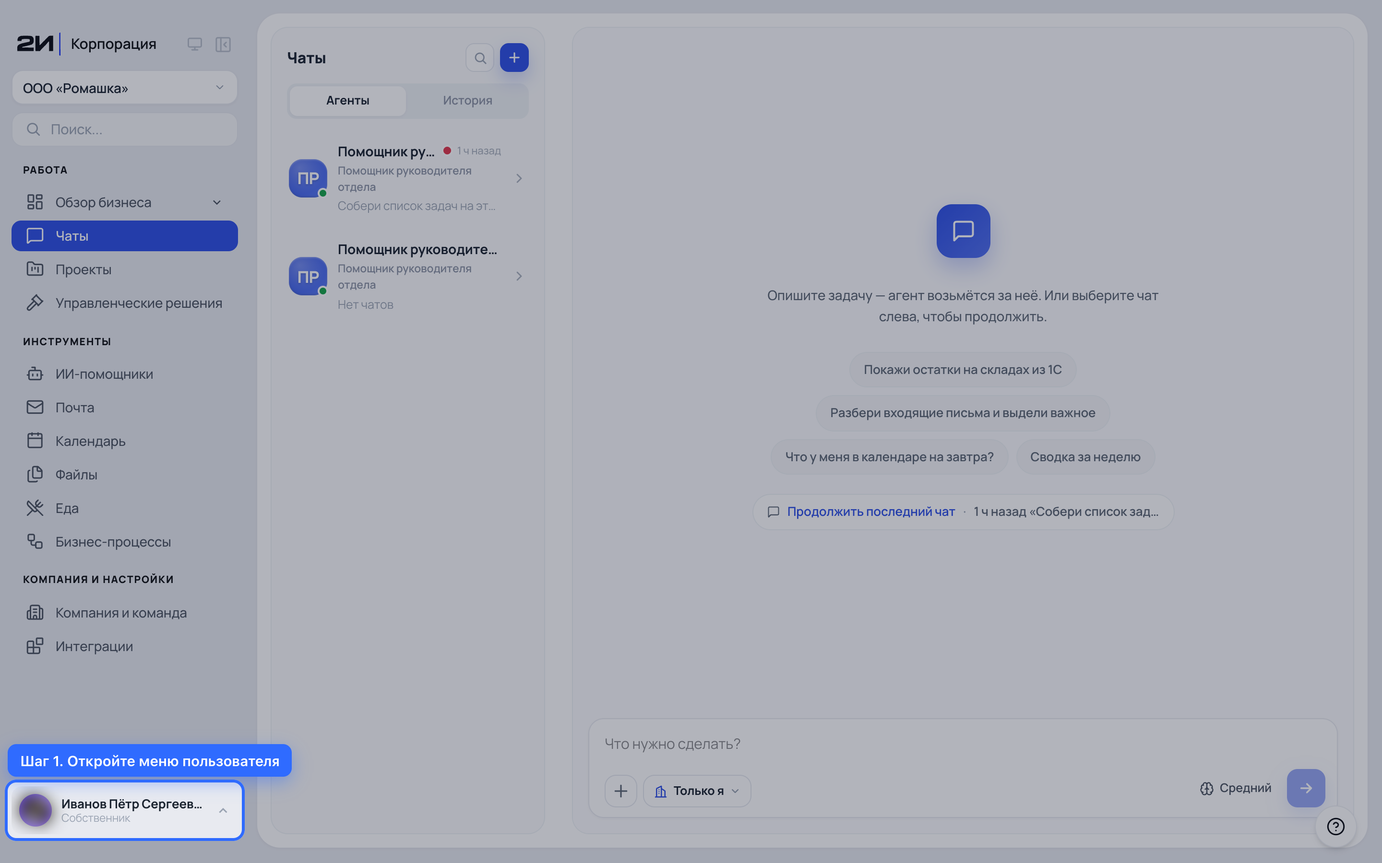
Task: Open Интеграции page
Action: click(x=124, y=646)
